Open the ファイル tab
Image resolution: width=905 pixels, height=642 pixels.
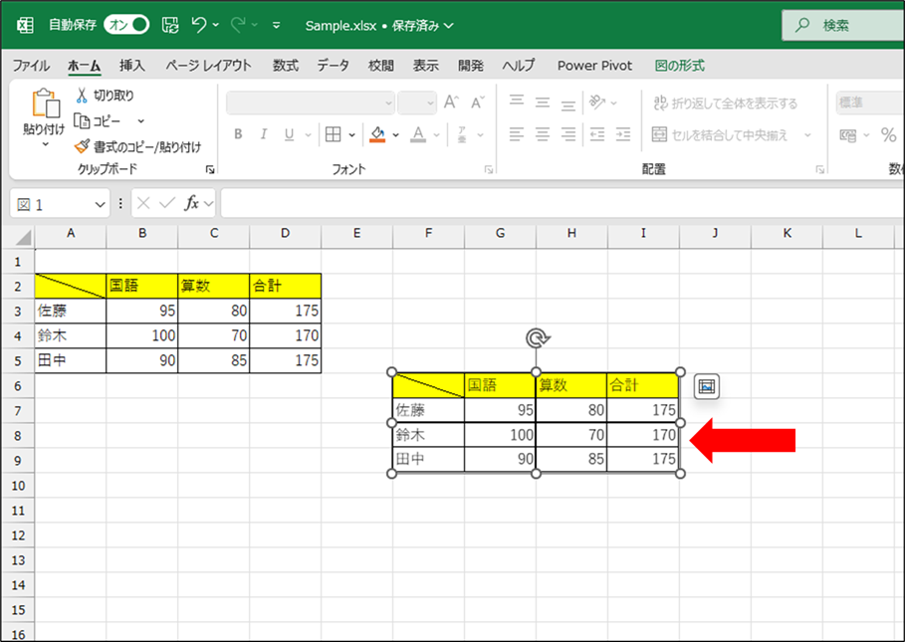pos(31,66)
